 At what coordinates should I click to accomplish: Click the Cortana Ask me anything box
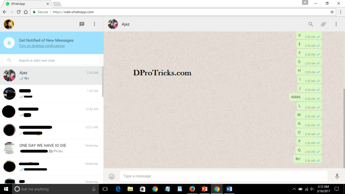point(56,189)
